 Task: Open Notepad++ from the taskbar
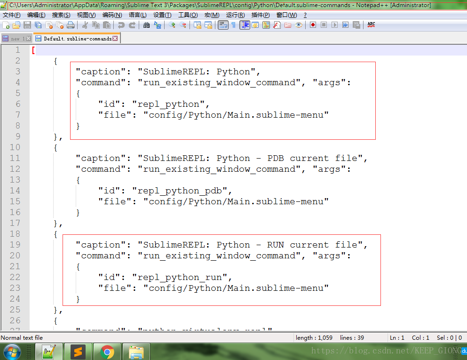[x=49, y=352]
